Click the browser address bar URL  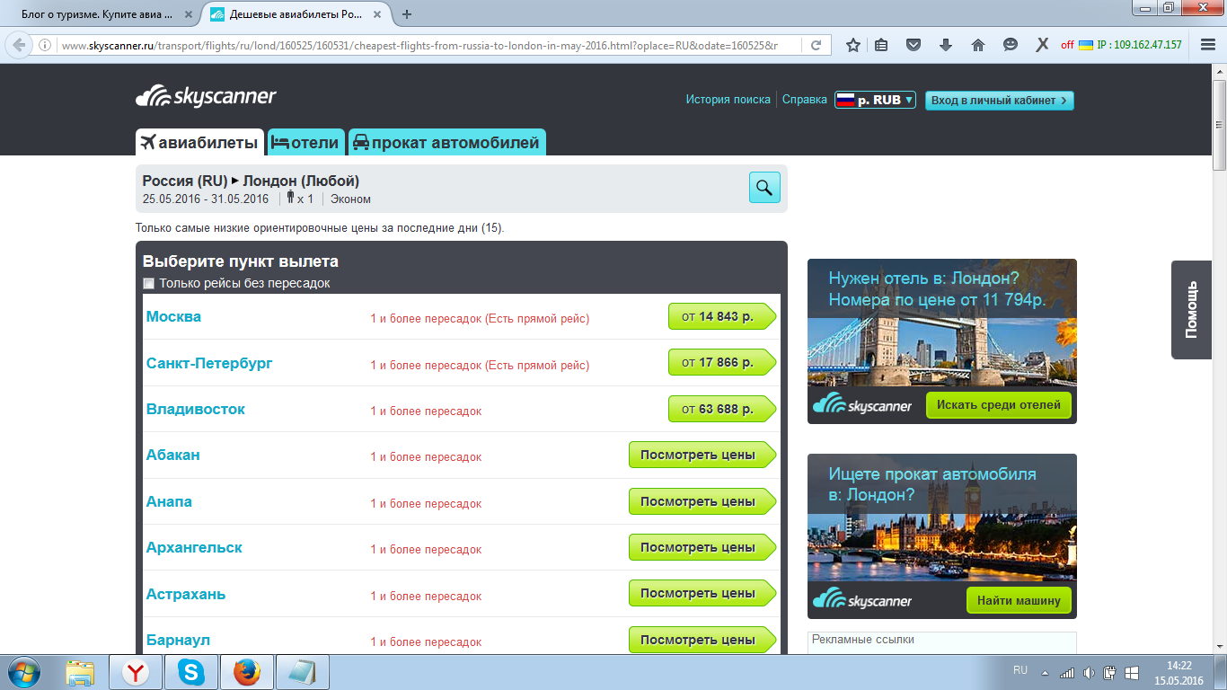point(419,45)
